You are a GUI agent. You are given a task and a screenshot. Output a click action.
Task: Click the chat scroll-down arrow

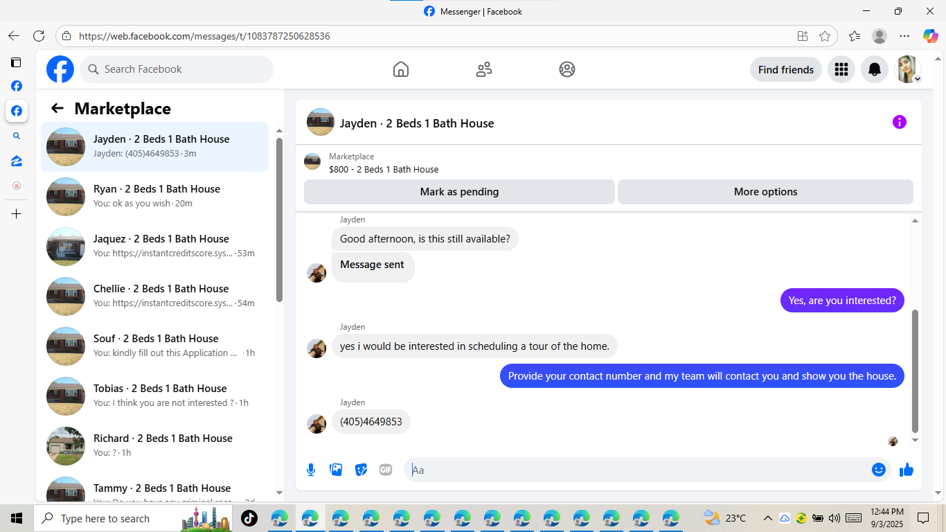coord(916,440)
